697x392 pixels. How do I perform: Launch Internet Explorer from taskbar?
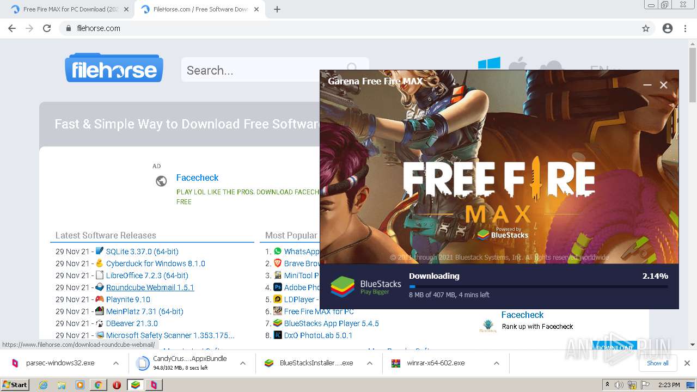pos(44,385)
